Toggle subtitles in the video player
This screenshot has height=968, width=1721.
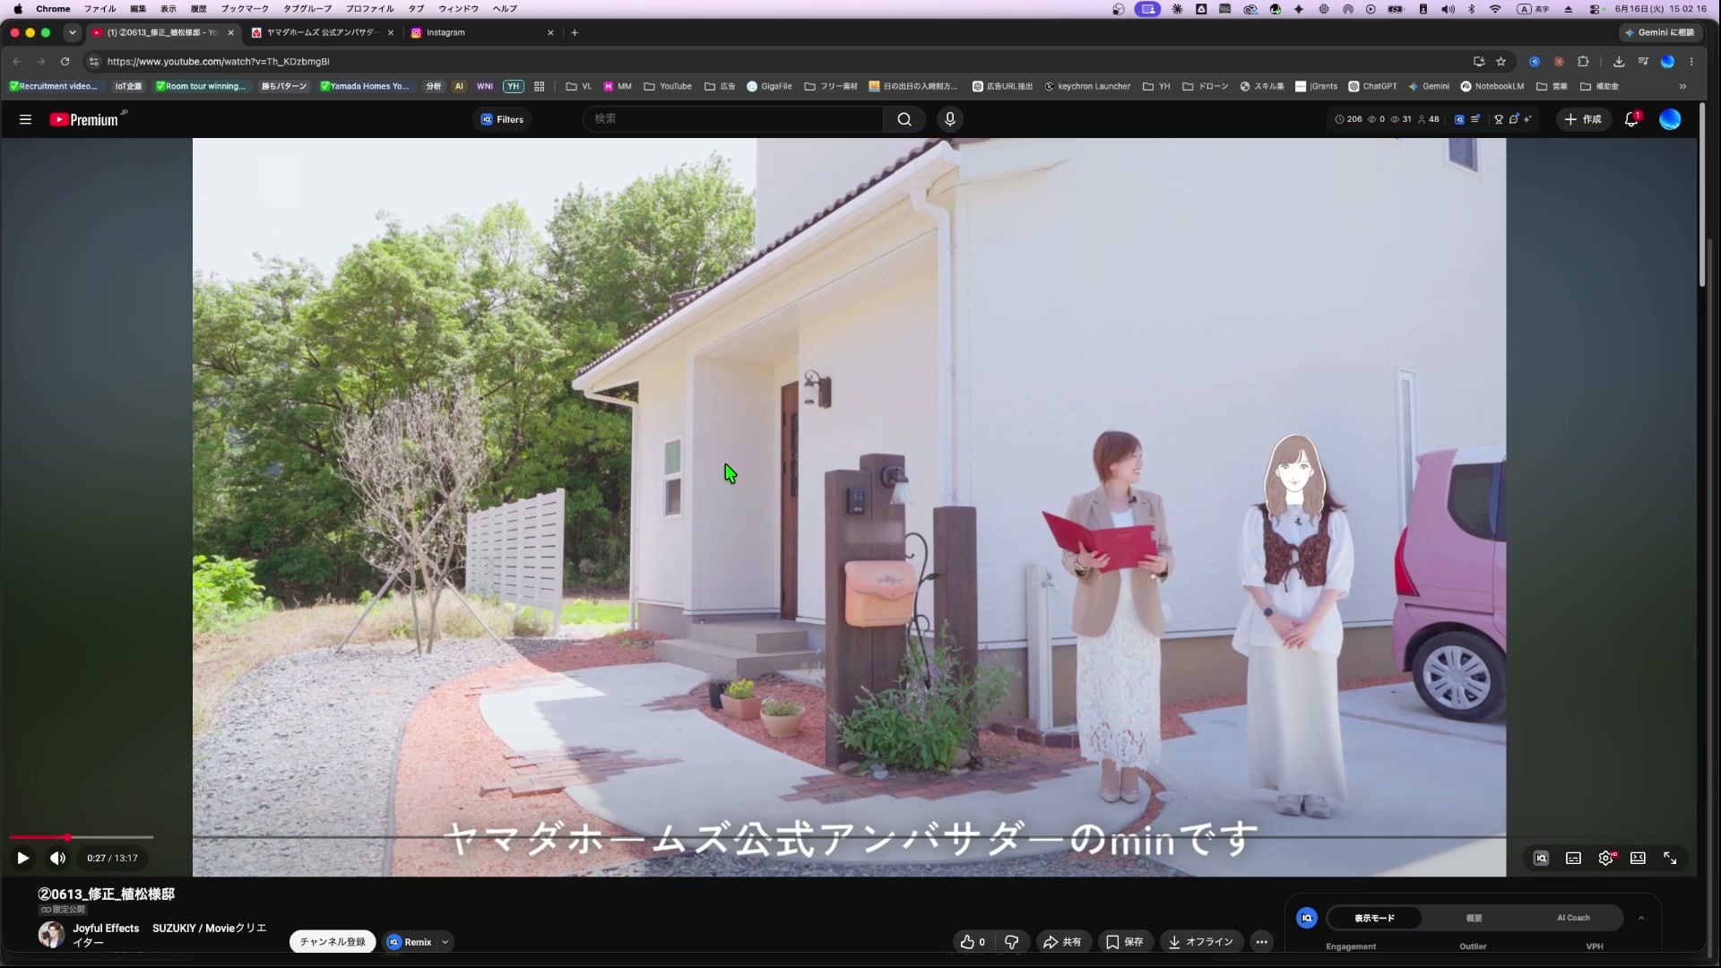click(x=1573, y=859)
